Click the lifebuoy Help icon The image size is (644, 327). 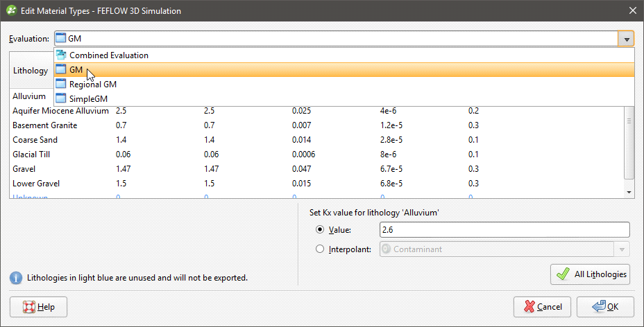coord(28,307)
